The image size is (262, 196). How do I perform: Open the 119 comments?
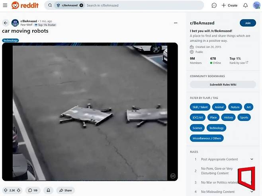pyautogui.click(x=33, y=190)
